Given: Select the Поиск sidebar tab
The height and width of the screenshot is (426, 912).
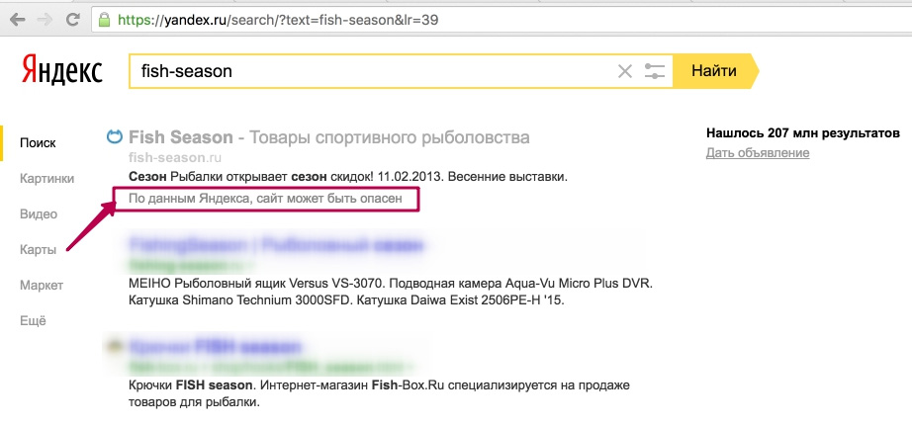Looking at the screenshot, I should pyautogui.click(x=38, y=143).
